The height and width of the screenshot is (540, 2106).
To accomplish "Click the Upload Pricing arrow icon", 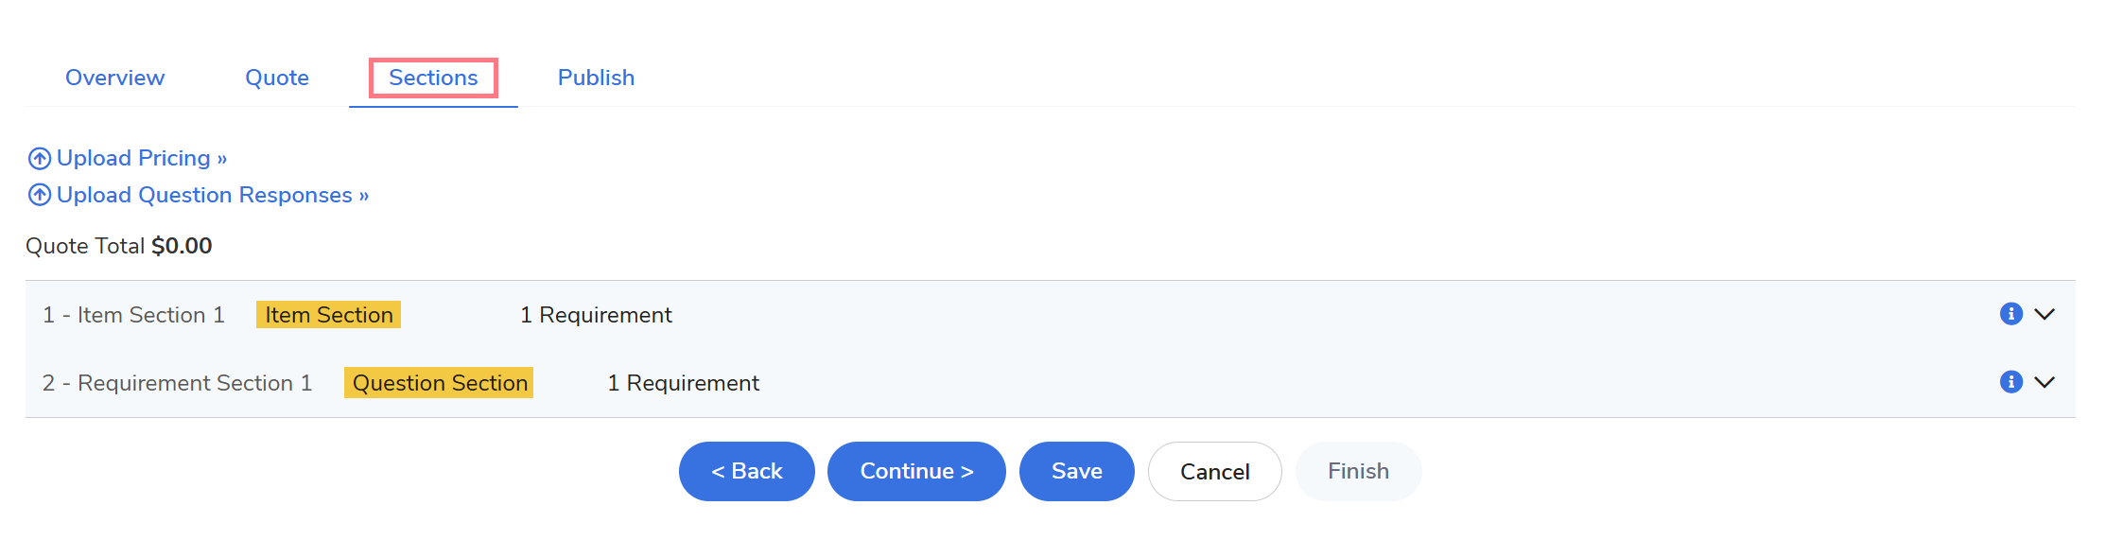I will point(39,158).
